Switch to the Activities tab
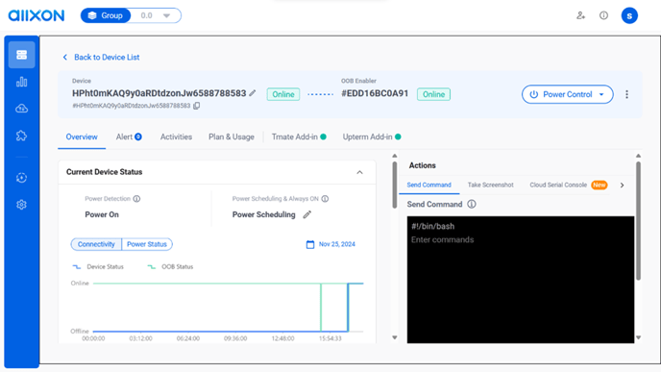Image resolution: width=661 pixels, height=372 pixels. coord(176,137)
